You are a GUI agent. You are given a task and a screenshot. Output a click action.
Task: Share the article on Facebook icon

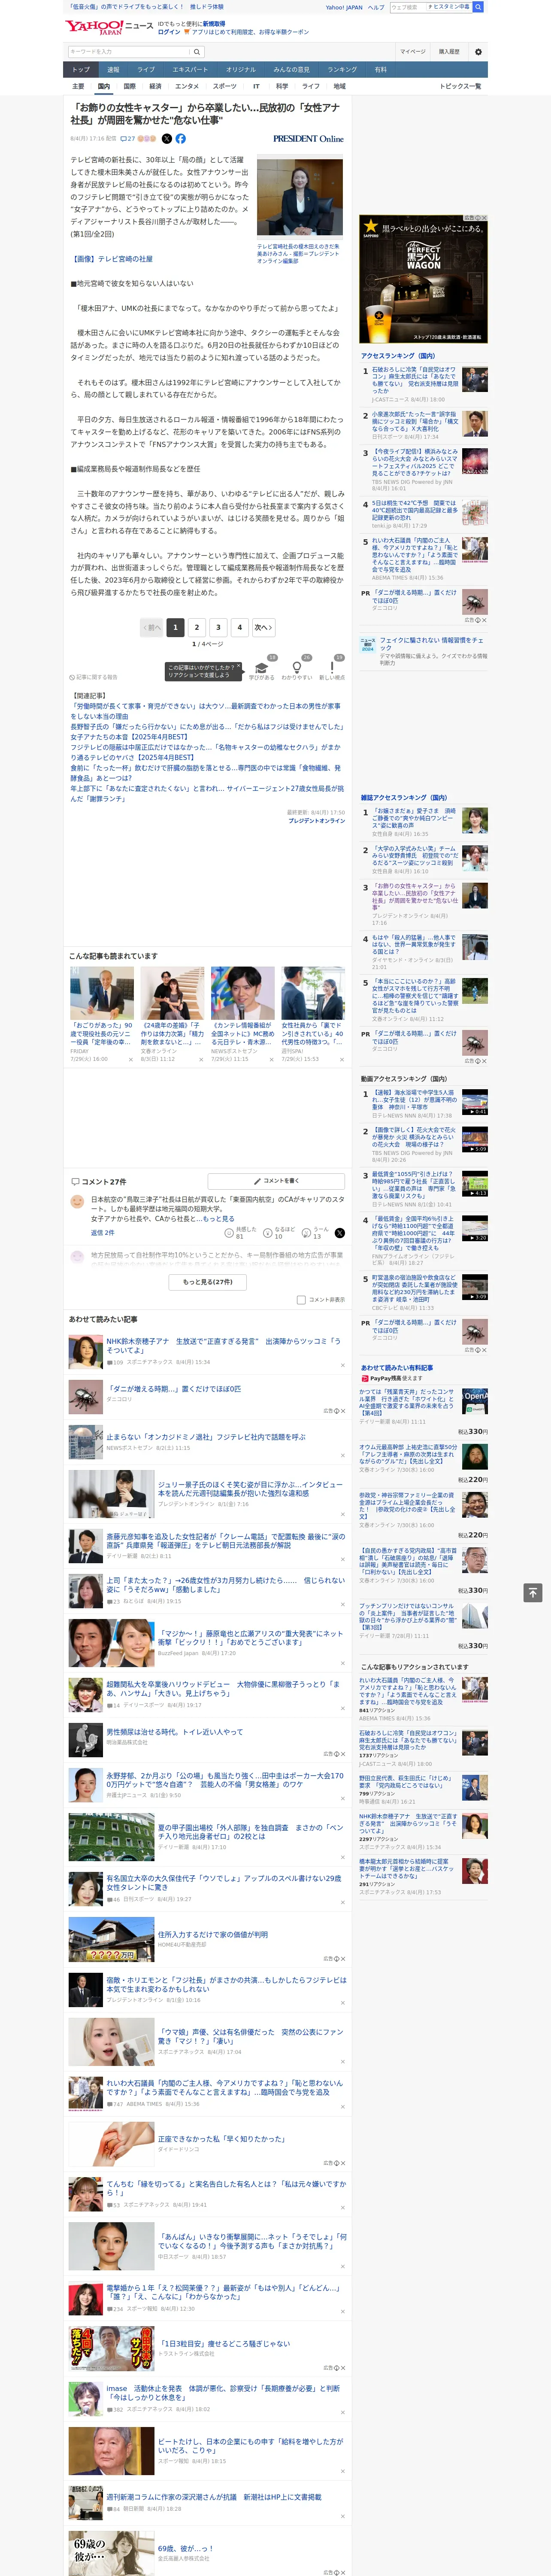click(x=181, y=139)
